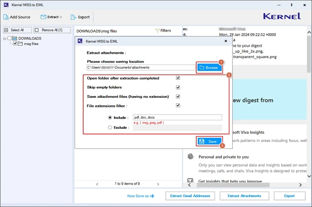Click the Extract Email Addresses button
This screenshot has width=312, height=207.
point(190,196)
